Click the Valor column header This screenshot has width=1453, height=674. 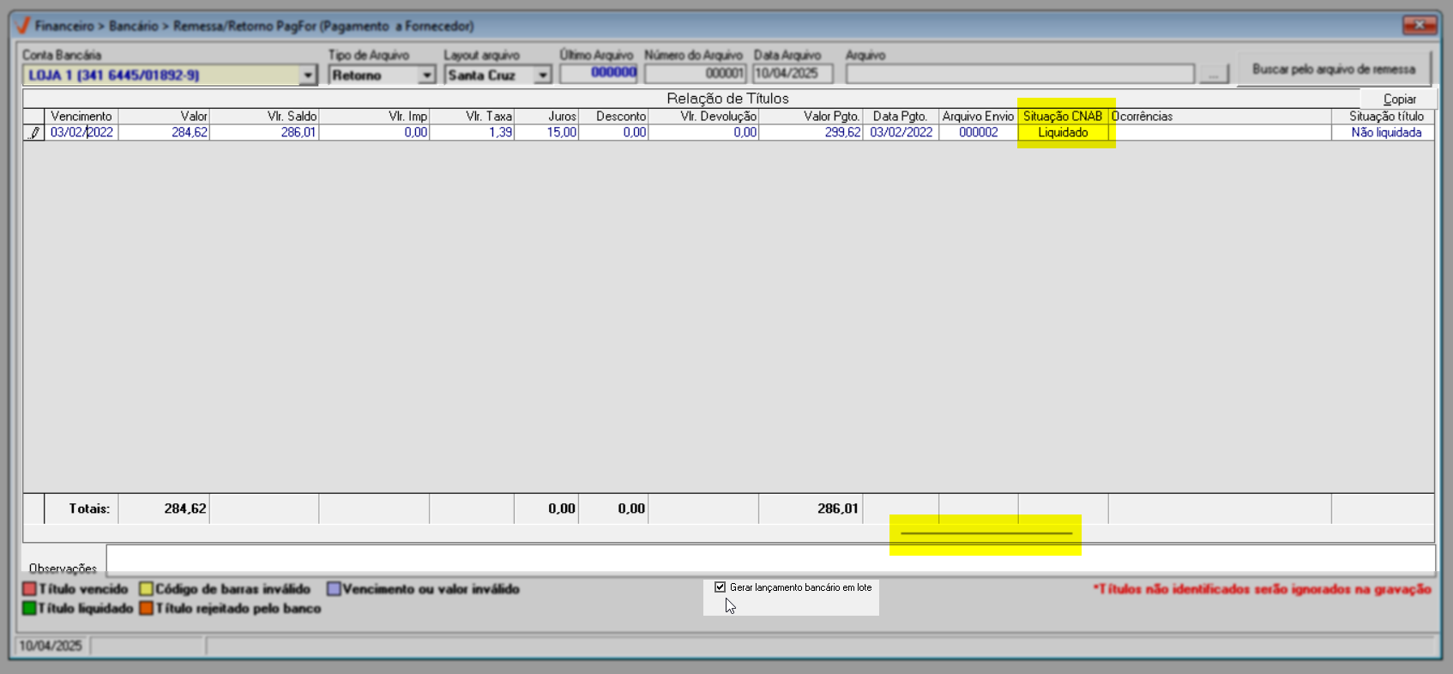pos(164,116)
